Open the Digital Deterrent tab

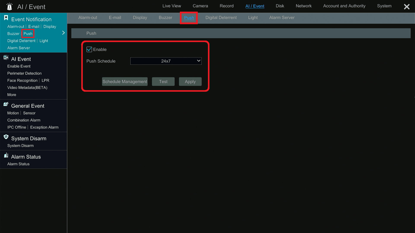tap(220, 18)
